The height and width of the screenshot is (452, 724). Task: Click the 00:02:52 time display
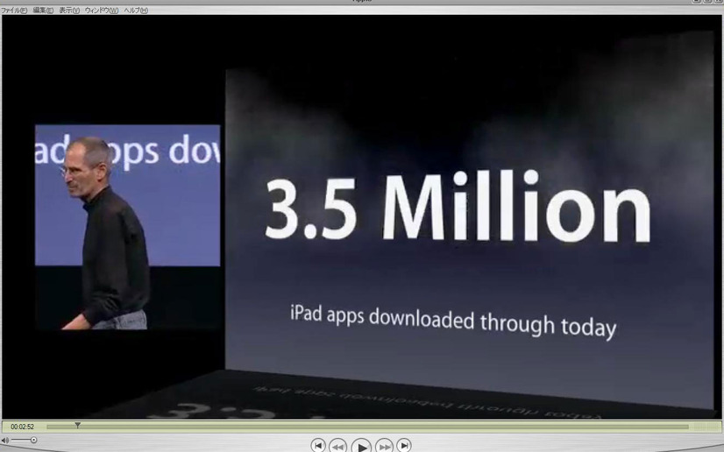coord(22,427)
